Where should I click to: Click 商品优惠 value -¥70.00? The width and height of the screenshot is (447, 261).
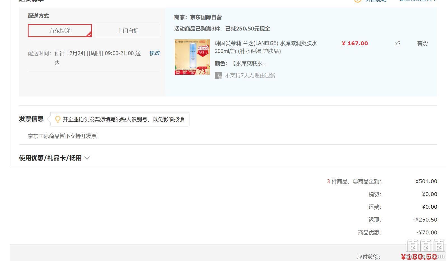[x=427, y=233]
